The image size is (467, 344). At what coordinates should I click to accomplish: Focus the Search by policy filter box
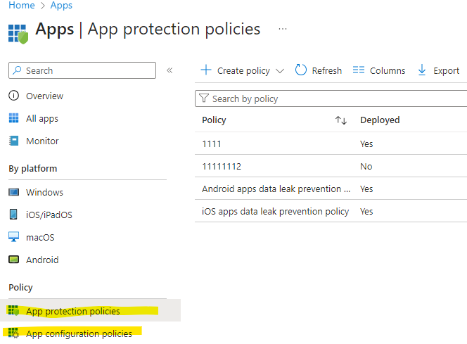pyautogui.click(x=331, y=98)
